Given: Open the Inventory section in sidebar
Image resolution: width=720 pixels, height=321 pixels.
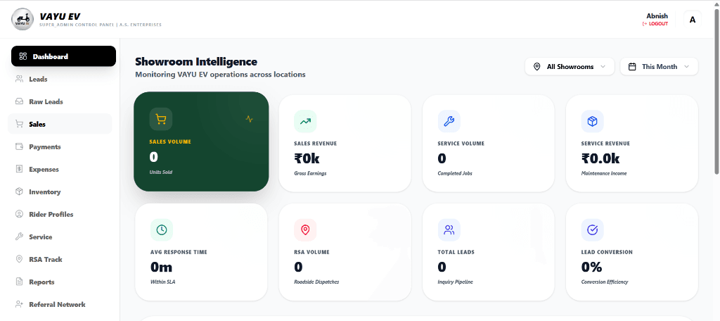Looking at the screenshot, I should click(44, 192).
